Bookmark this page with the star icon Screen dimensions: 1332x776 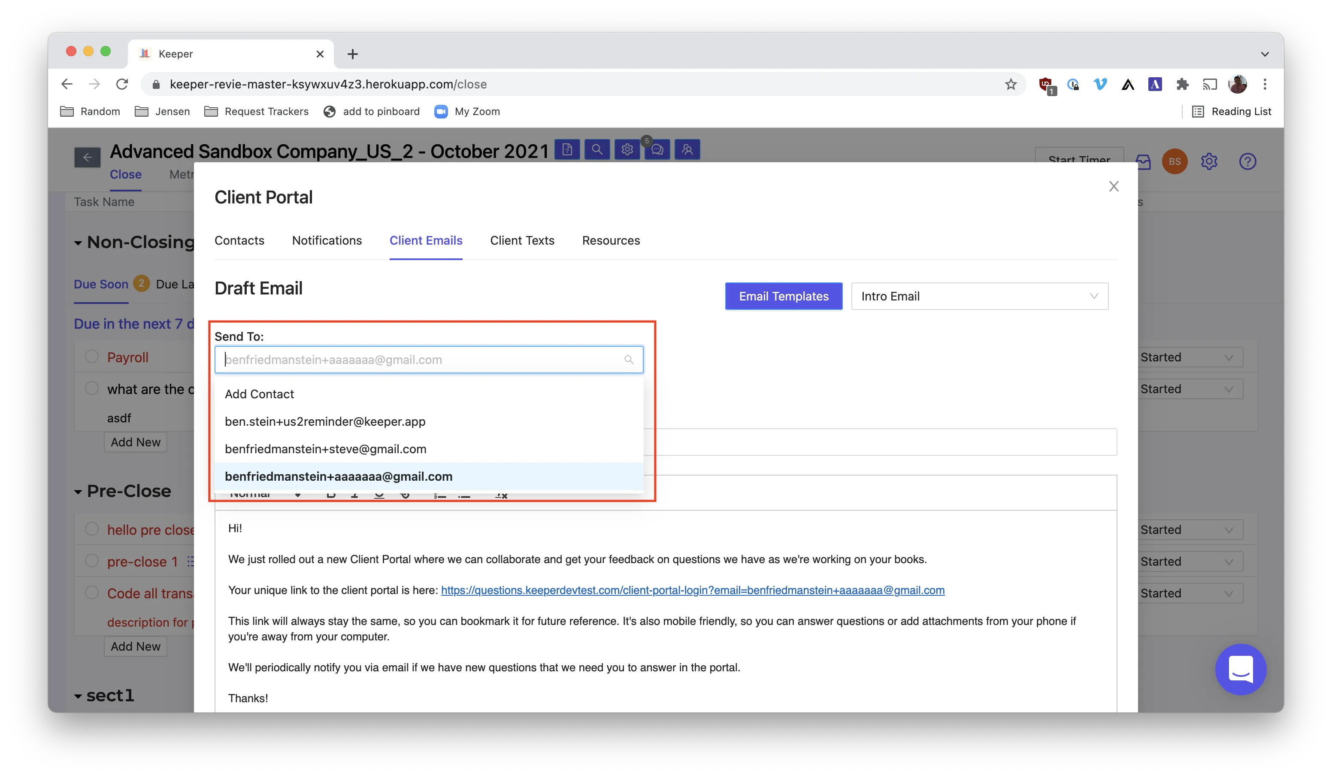pos(1011,84)
